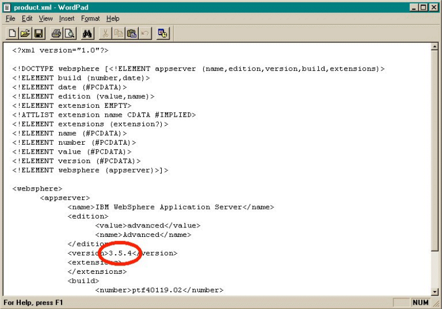Click the Cut scissors icon
The image size is (442, 309).
click(105, 34)
